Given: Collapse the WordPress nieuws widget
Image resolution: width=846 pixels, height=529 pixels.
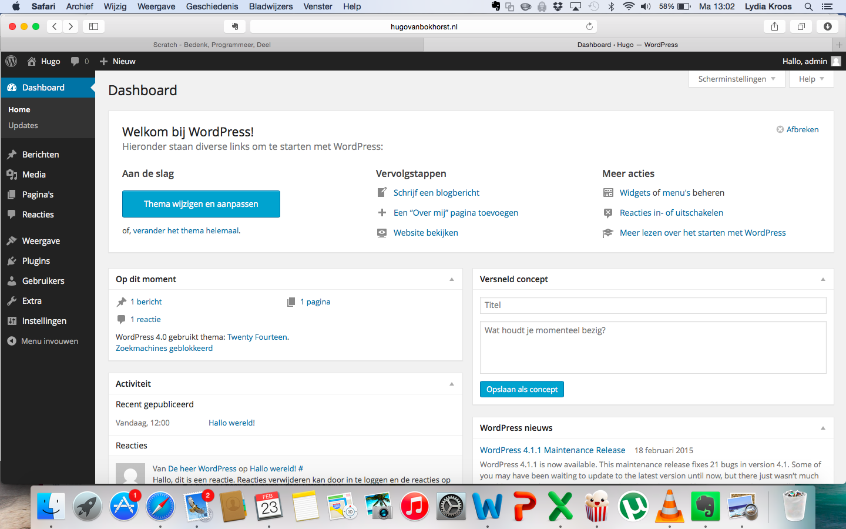Looking at the screenshot, I should tap(823, 428).
